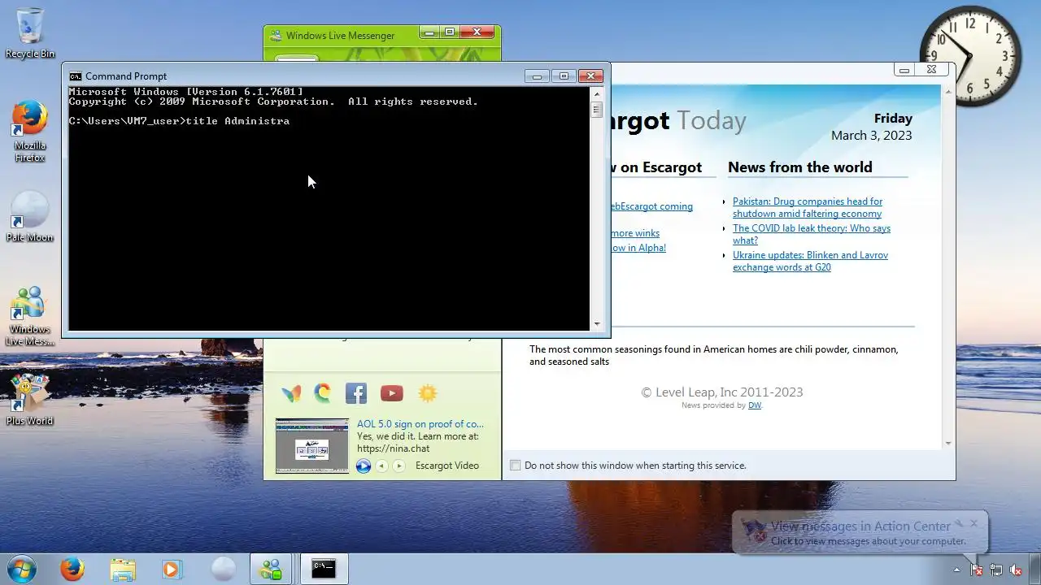
Task: Click the desktop clock gadget
Action: (x=970, y=55)
